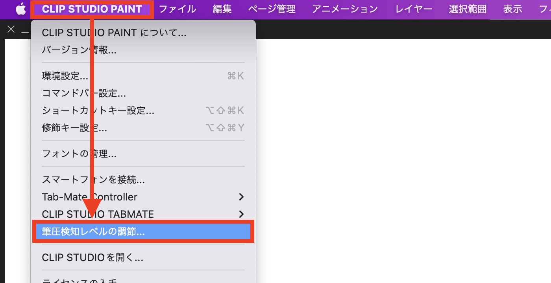Viewport: 551px width, 283px height.
Task: Open フォントの管理... item
Action: (x=79, y=154)
